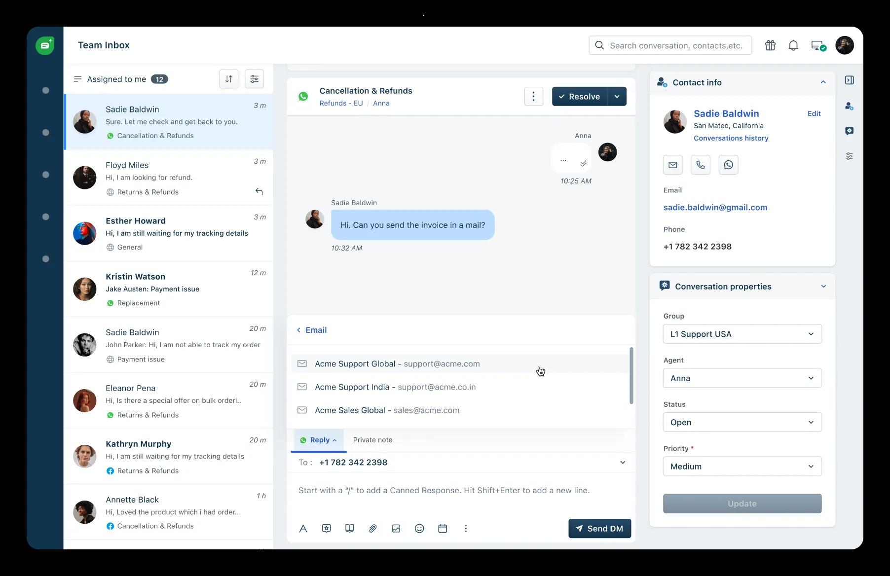Viewport: 890px width, 576px height.
Task: Collapse the right side panel icon
Action: 849,80
